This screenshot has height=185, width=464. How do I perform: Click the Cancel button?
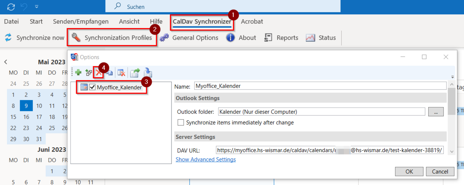(x=440, y=171)
